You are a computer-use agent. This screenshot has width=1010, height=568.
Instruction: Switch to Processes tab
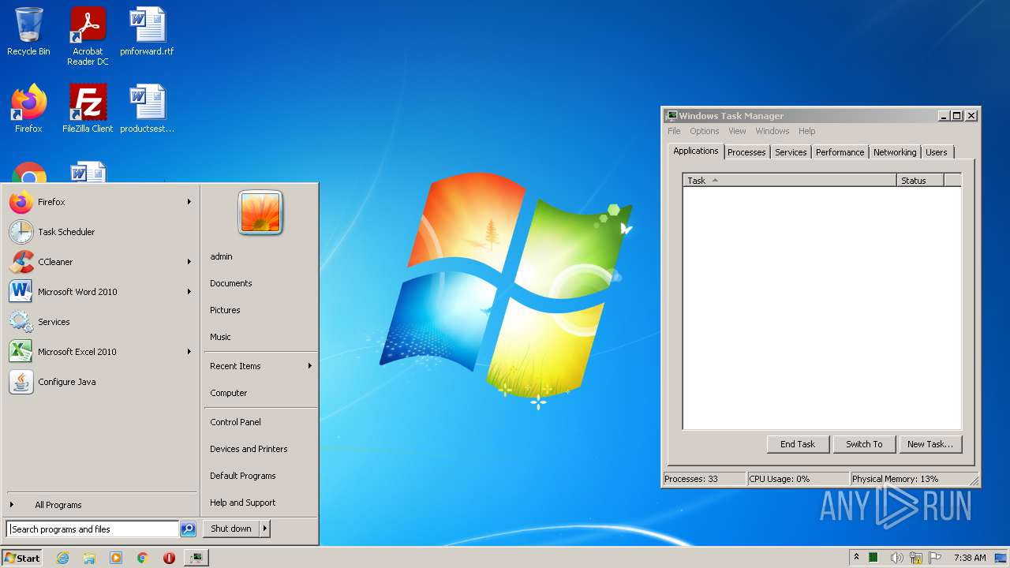click(746, 152)
